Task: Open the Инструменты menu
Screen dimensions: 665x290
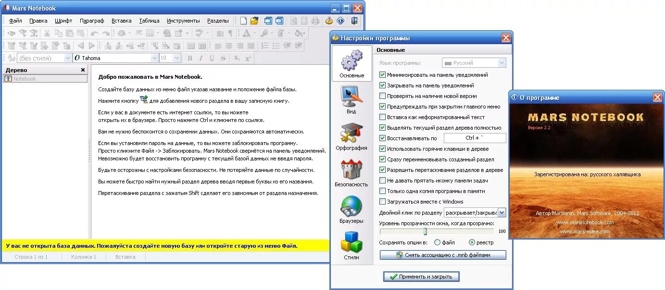Action: (x=183, y=21)
